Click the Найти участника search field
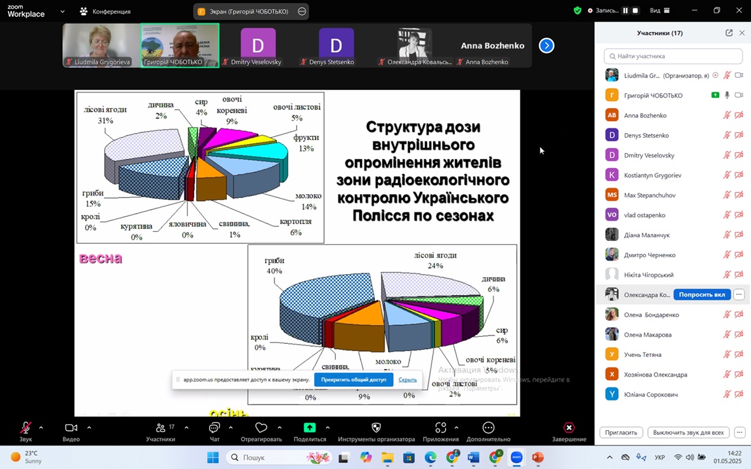 pos(673,56)
